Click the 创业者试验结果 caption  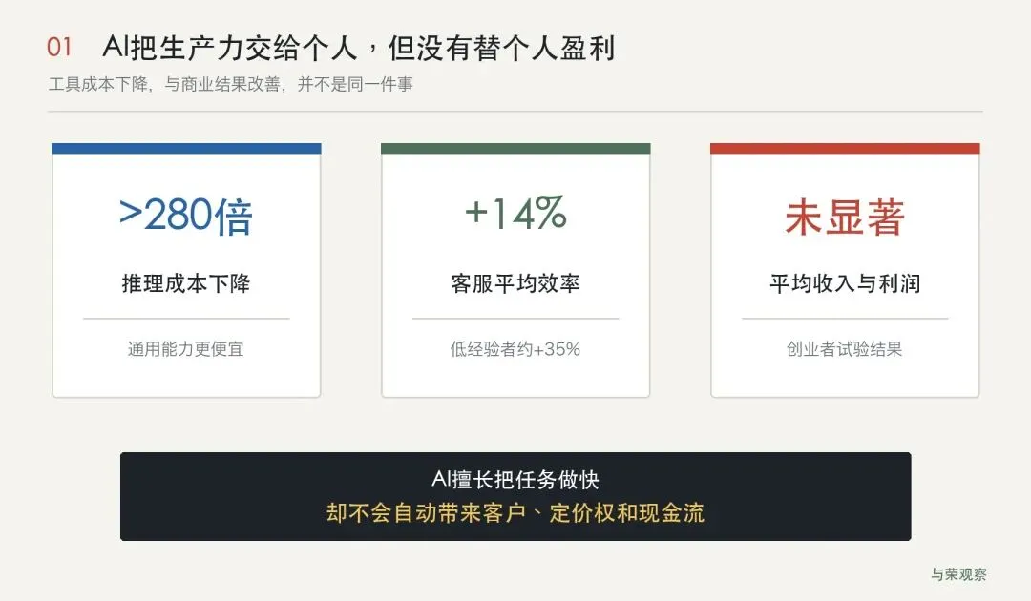845,349
